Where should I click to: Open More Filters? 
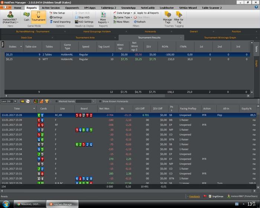click(x=121, y=22)
